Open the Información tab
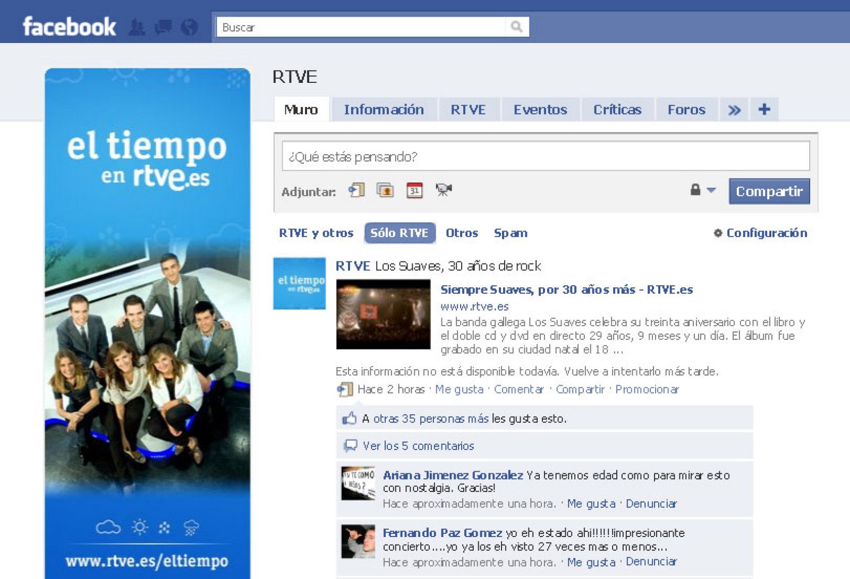The width and height of the screenshot is (850, 579). pyautogui.click(x=384, y=109)
